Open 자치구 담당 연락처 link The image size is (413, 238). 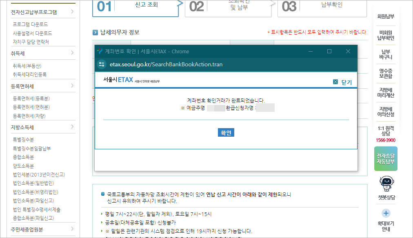point(31,42)
